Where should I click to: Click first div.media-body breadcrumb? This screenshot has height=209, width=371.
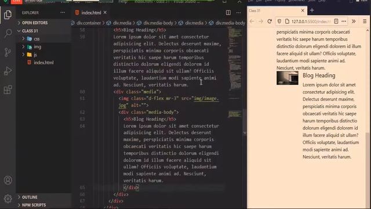click(158, 23)
